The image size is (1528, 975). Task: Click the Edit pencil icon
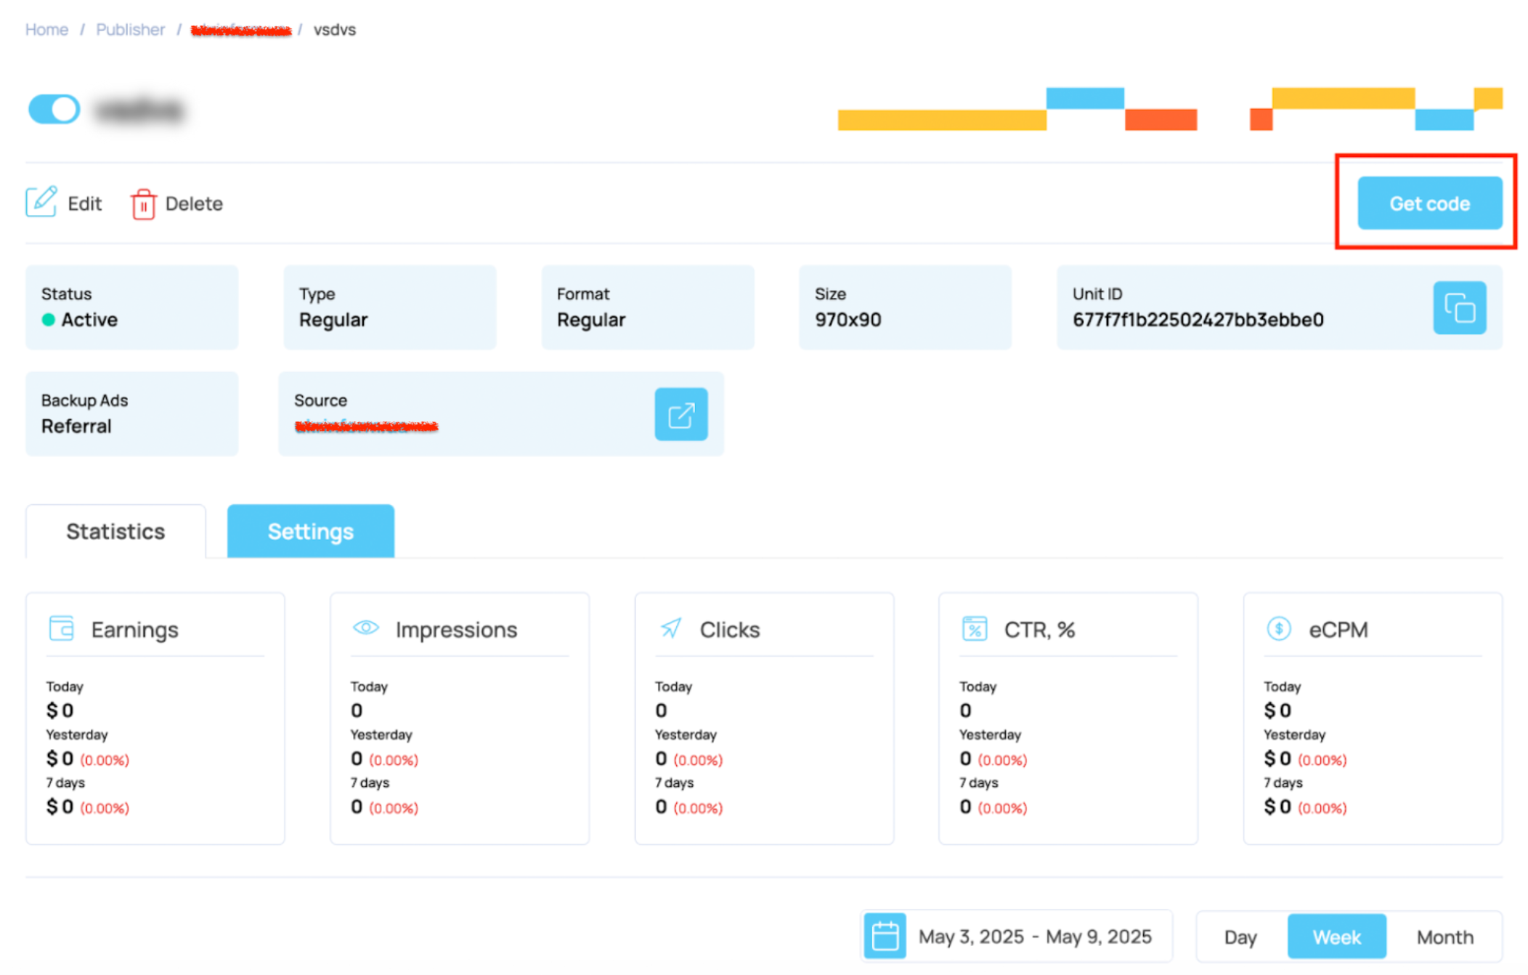pos(41,203)
